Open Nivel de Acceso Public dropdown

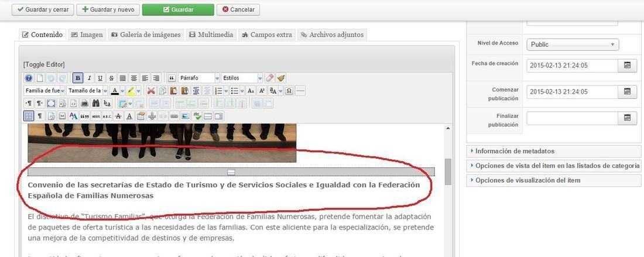(x=573, y=44)
